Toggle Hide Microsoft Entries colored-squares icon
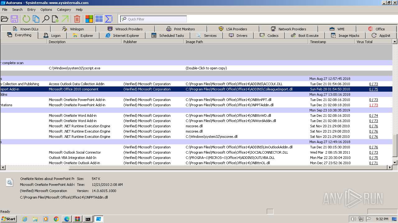This screenshot has width=398, height=223. pos(89,19)
